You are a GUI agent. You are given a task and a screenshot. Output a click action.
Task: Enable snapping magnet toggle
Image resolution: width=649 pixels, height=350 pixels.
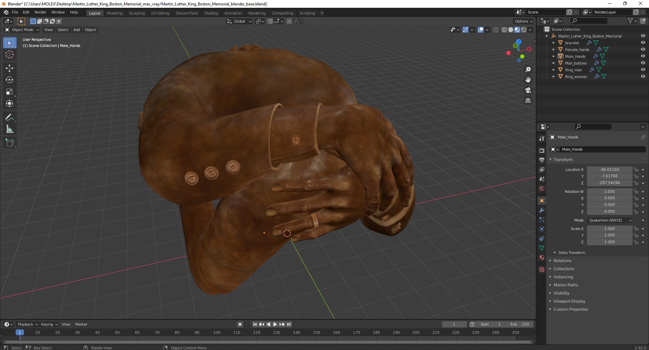point(270,21)
